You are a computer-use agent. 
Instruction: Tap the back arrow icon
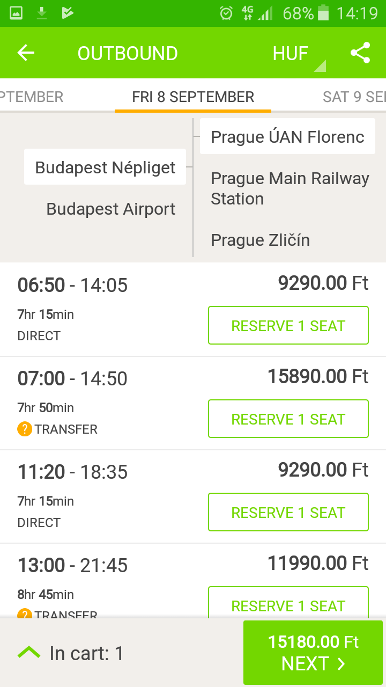(x=26, y=53)
